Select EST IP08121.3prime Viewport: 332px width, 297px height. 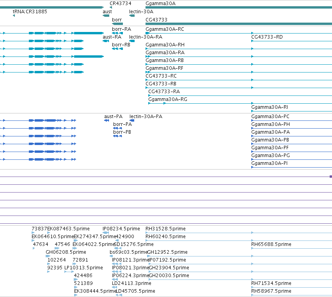click(x=130, y=260)
